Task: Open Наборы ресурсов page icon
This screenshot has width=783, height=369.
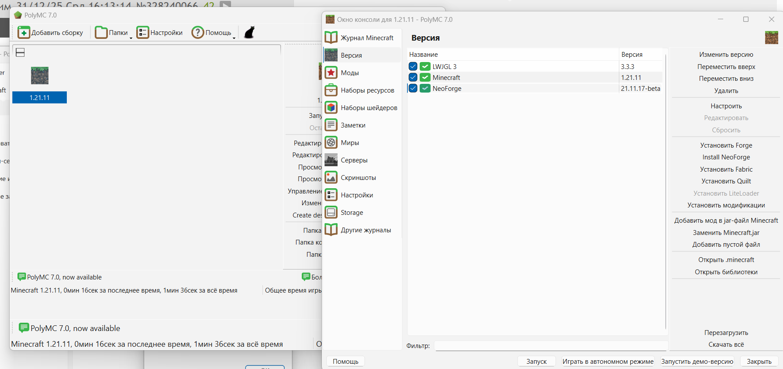Action: 331,90
